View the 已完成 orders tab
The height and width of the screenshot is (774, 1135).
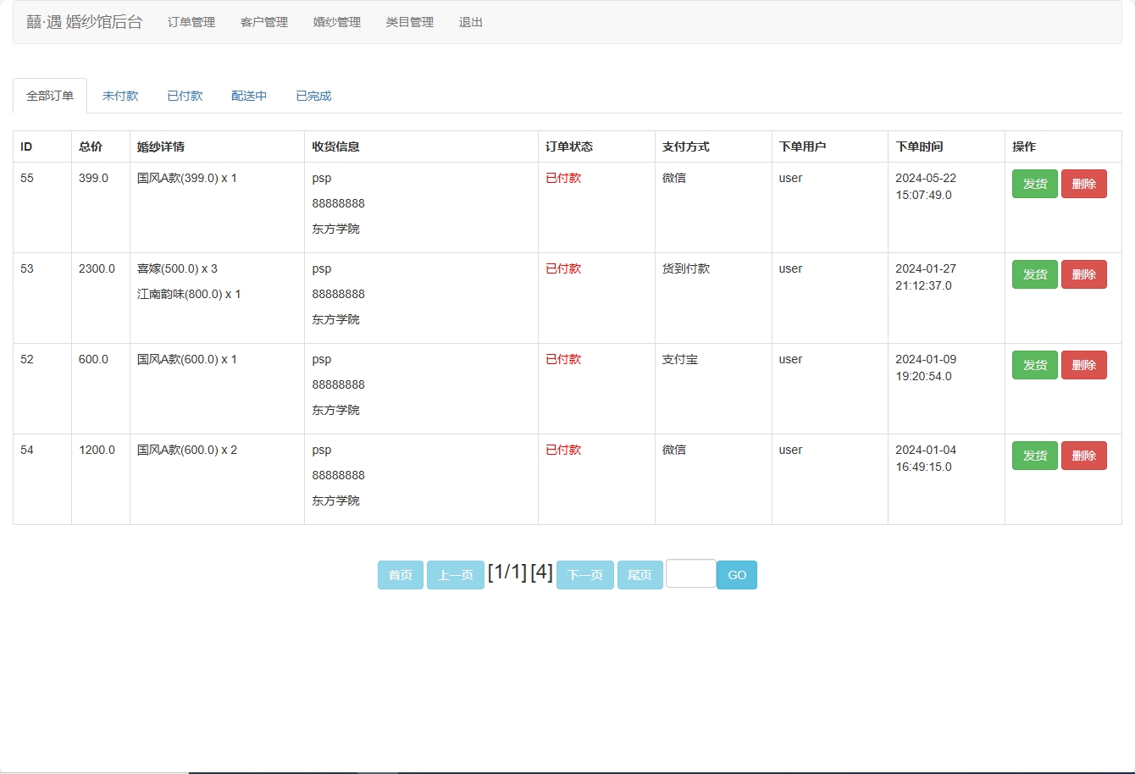click(313, 97)
